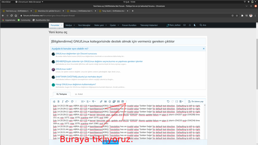Expand the paragraph format dropdown

[94, 102]
